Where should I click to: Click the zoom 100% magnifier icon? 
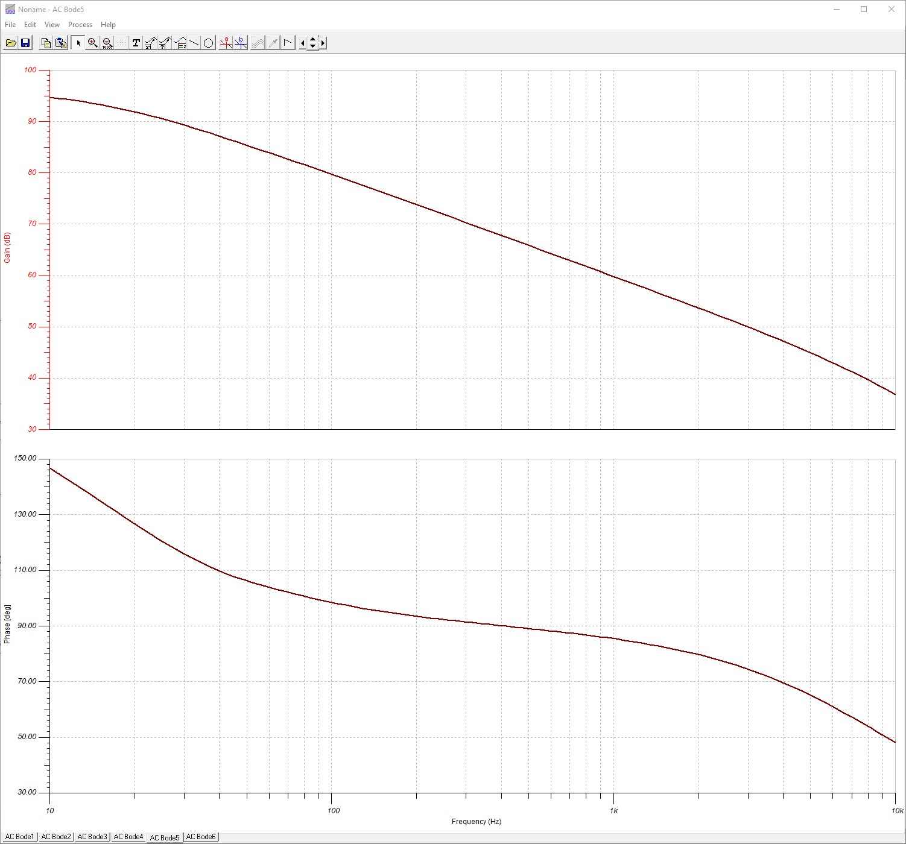(x=107, y=43)
